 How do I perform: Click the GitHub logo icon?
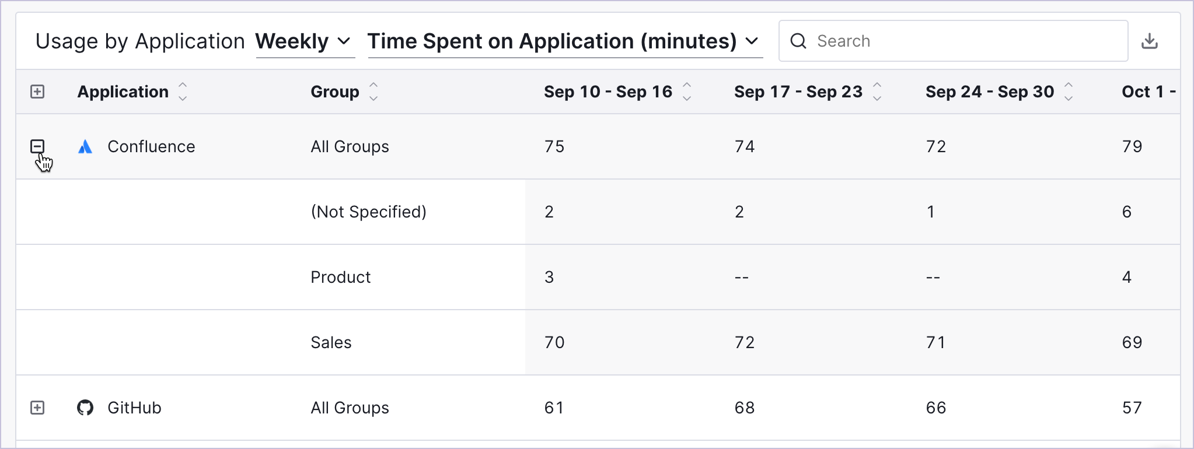point(85,408)
